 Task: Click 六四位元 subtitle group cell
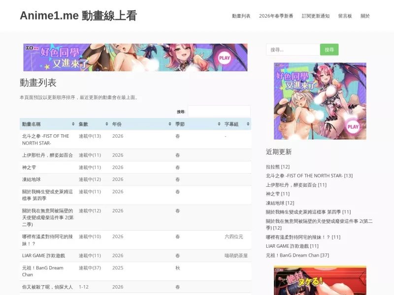pyautogui.click(x=233, y=236)
